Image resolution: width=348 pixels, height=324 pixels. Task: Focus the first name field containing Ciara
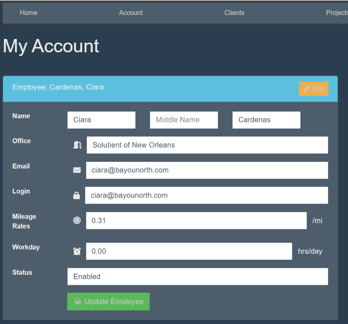click(101, 120)
